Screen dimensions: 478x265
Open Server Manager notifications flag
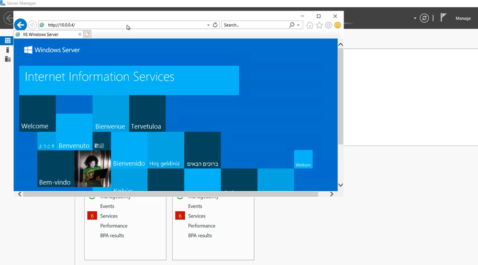[443, 18]
